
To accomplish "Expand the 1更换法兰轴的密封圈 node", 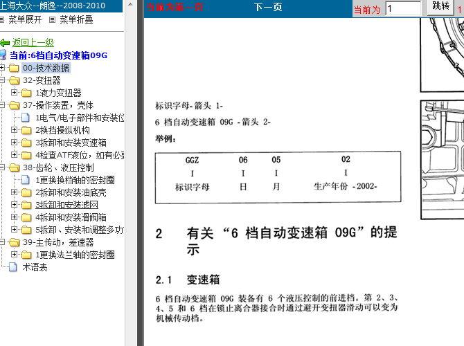I will tap(14, 255).
